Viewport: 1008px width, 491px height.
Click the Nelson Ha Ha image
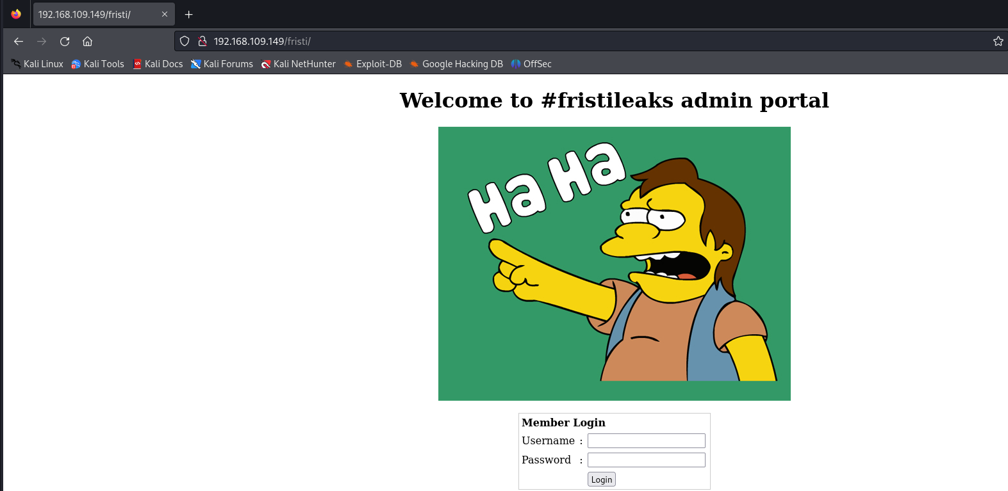coord(615,264)
